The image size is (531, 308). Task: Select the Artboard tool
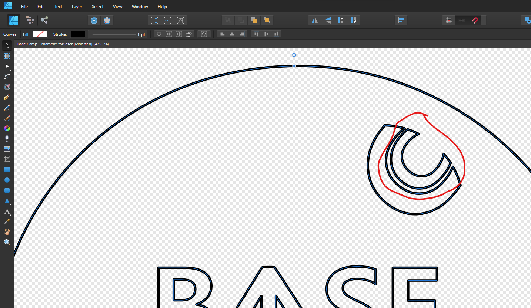(x=7, y=56)
